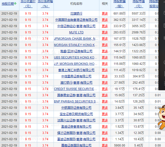
Task: Click 更多 in the 国泰君安证券 row
Action: tap(105, 95)
